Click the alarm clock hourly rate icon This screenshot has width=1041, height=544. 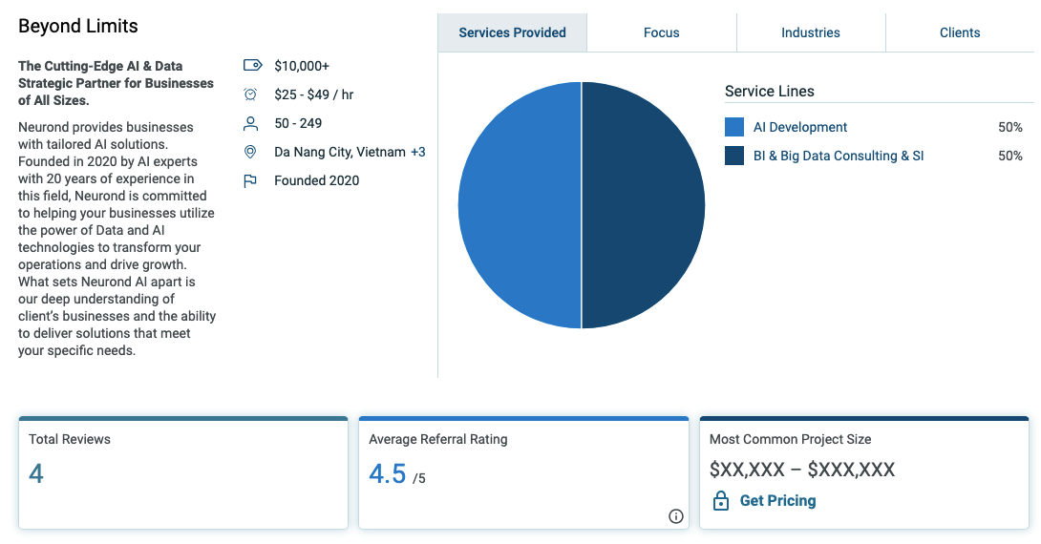(250, 94)
